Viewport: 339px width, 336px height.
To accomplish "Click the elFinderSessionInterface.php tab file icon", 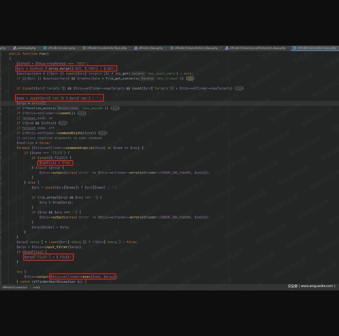I will pos(84,48).
